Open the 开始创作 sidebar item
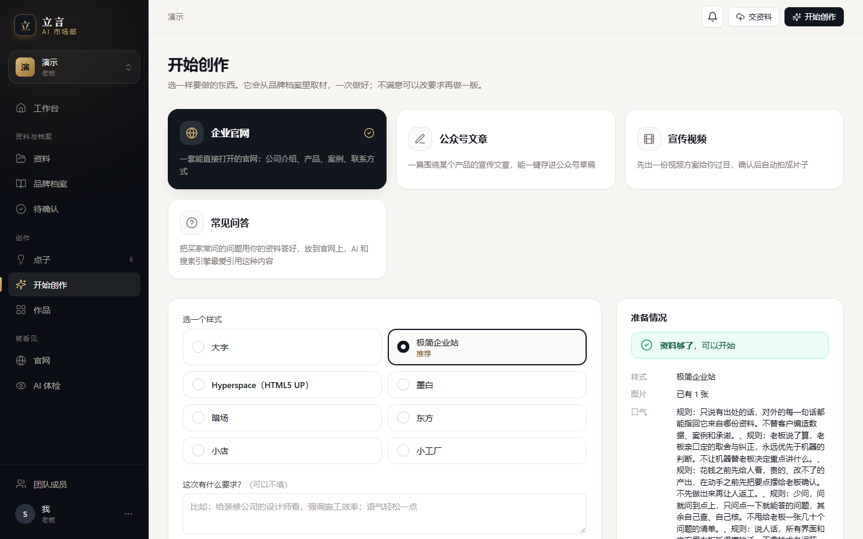Screen dimensions: 863x539 74,284
